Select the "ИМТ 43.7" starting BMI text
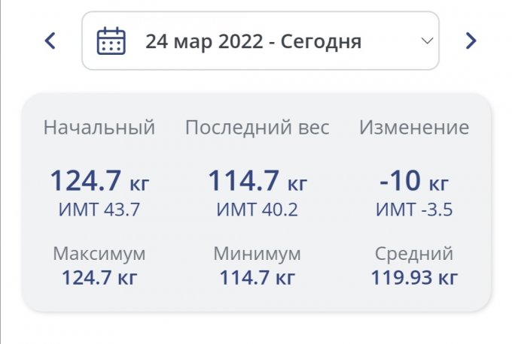Screen dimensions: 512x344 click(99, 210)
